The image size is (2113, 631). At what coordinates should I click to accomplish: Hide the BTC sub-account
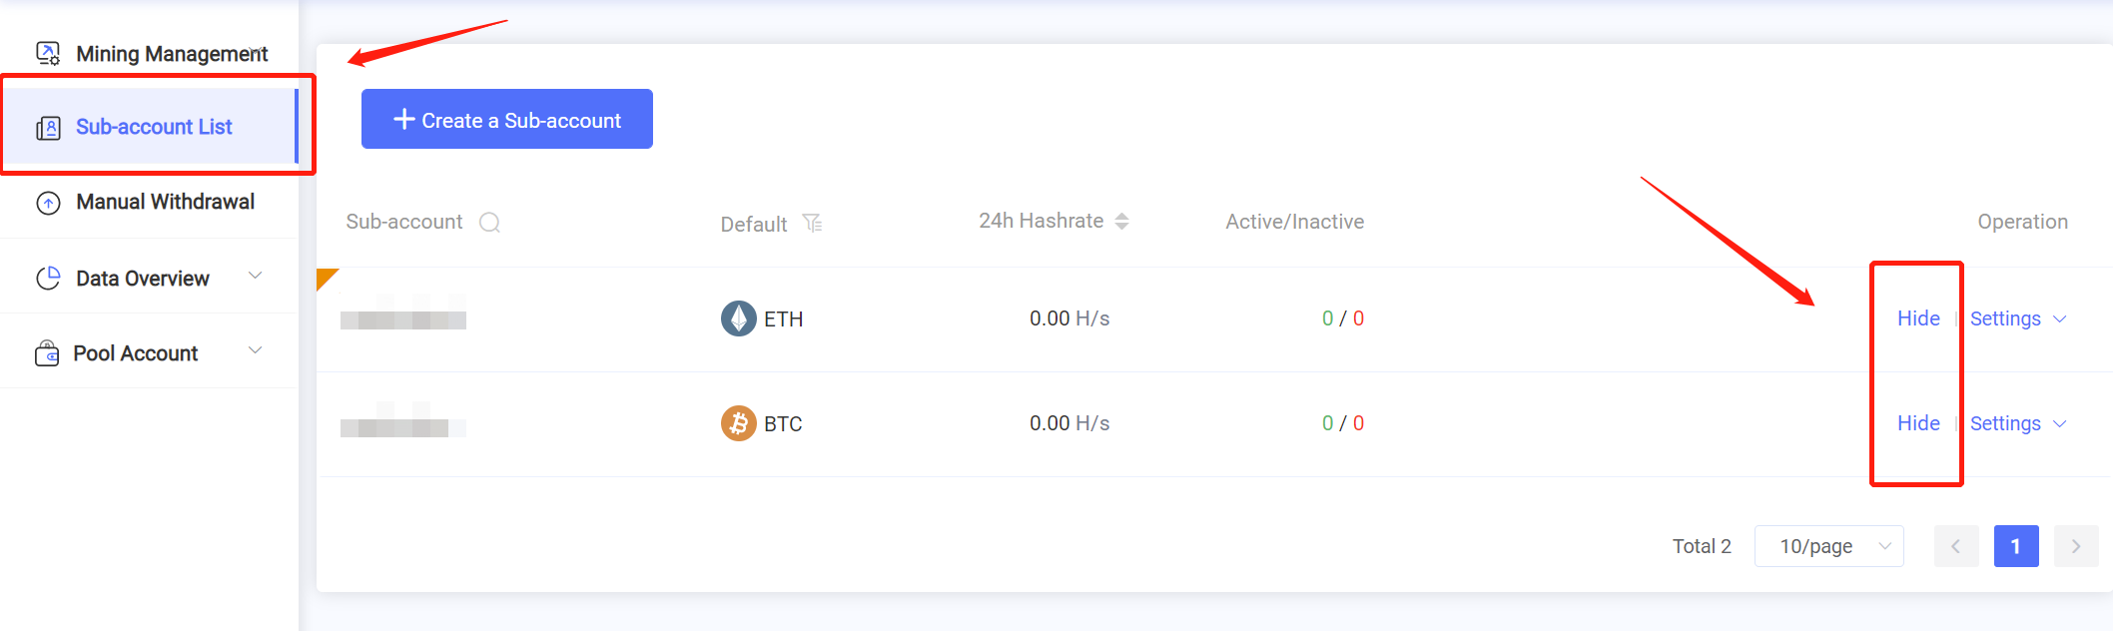point(1918,423)
